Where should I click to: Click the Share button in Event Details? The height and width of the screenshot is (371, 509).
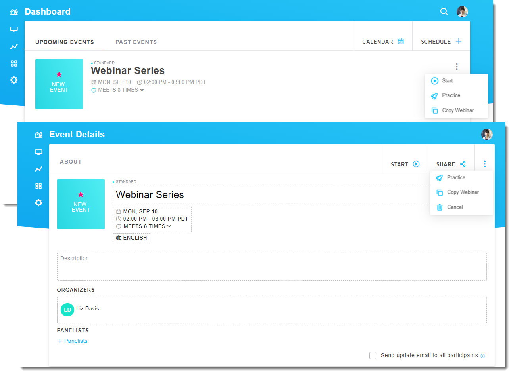coord(451,164)
